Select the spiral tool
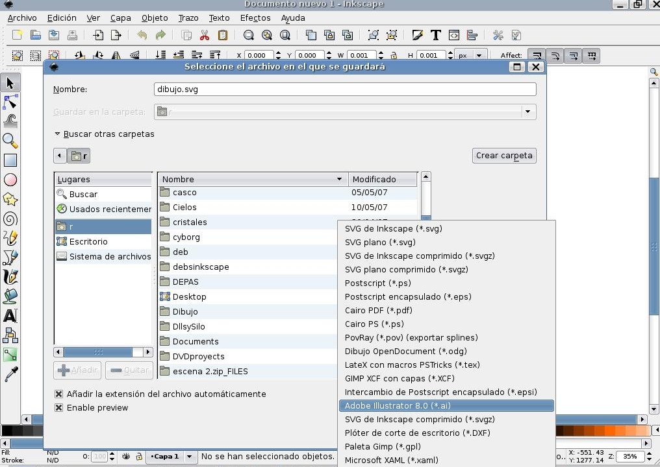The height and width of the screenshot is (467, 660). pos(10,219)
